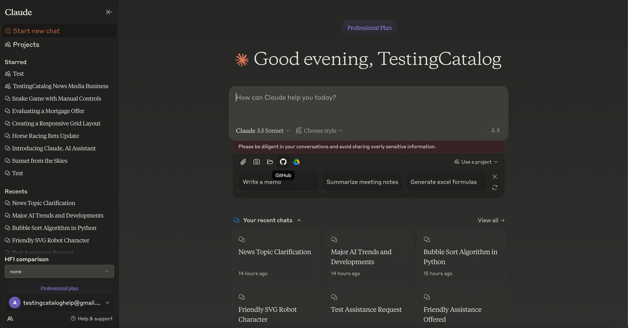Open News Topic Clarification in sidebar Recents
Viewport: 628px width, 328px height.
[x=40, y=203]
